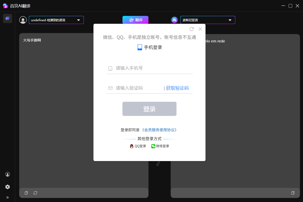Open the 波斯尼亚语 target language dropdown

coord(208,20)
